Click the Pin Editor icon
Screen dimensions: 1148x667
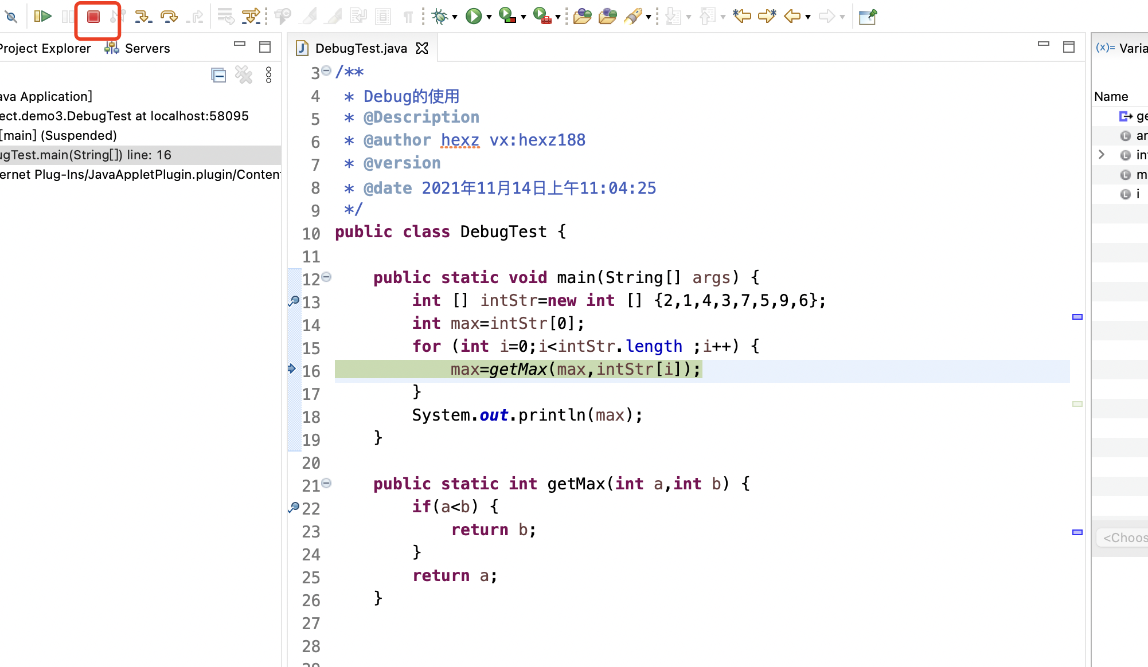point(868,17)
